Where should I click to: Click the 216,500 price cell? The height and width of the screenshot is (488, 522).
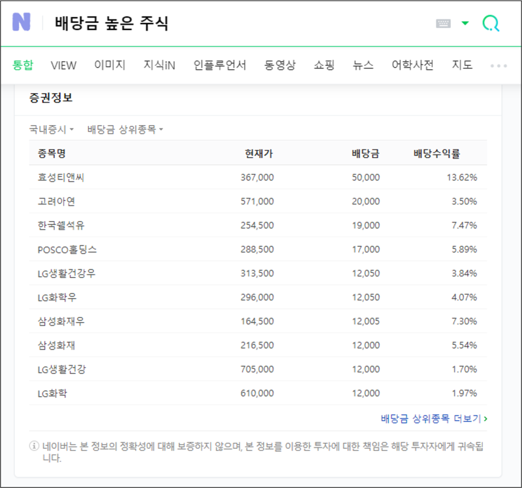pos(257,345)
